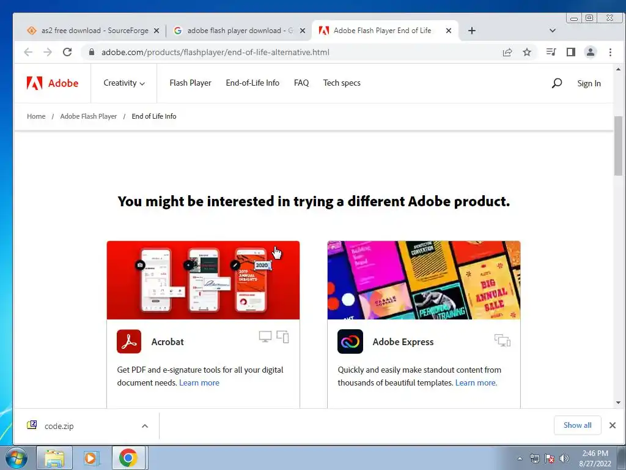Open the Windows Start button
The width and height of the screenshot is (626, 470).
pos(16,458)
